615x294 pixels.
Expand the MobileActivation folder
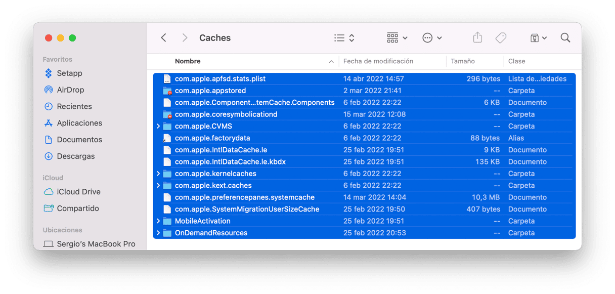point(158,221)
